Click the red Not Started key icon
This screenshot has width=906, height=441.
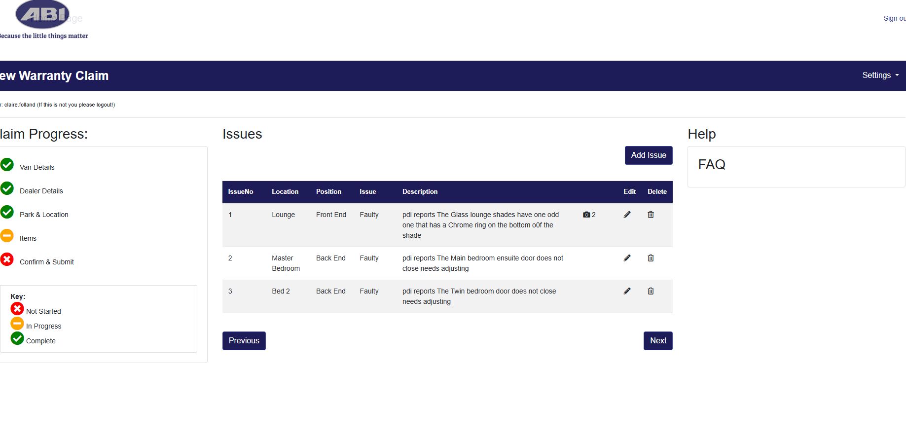(x=17, y=308)
